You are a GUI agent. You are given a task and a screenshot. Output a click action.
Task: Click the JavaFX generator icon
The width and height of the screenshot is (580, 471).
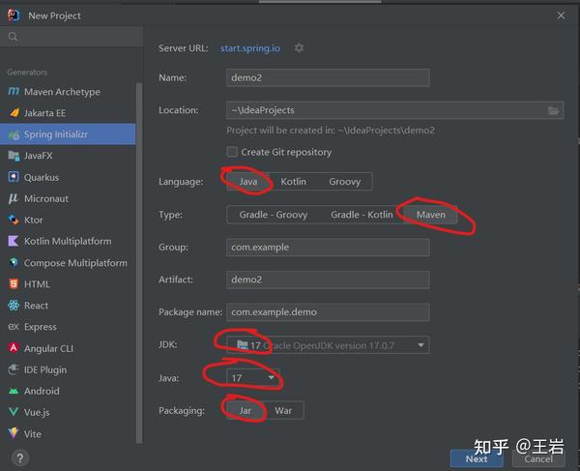14,156
